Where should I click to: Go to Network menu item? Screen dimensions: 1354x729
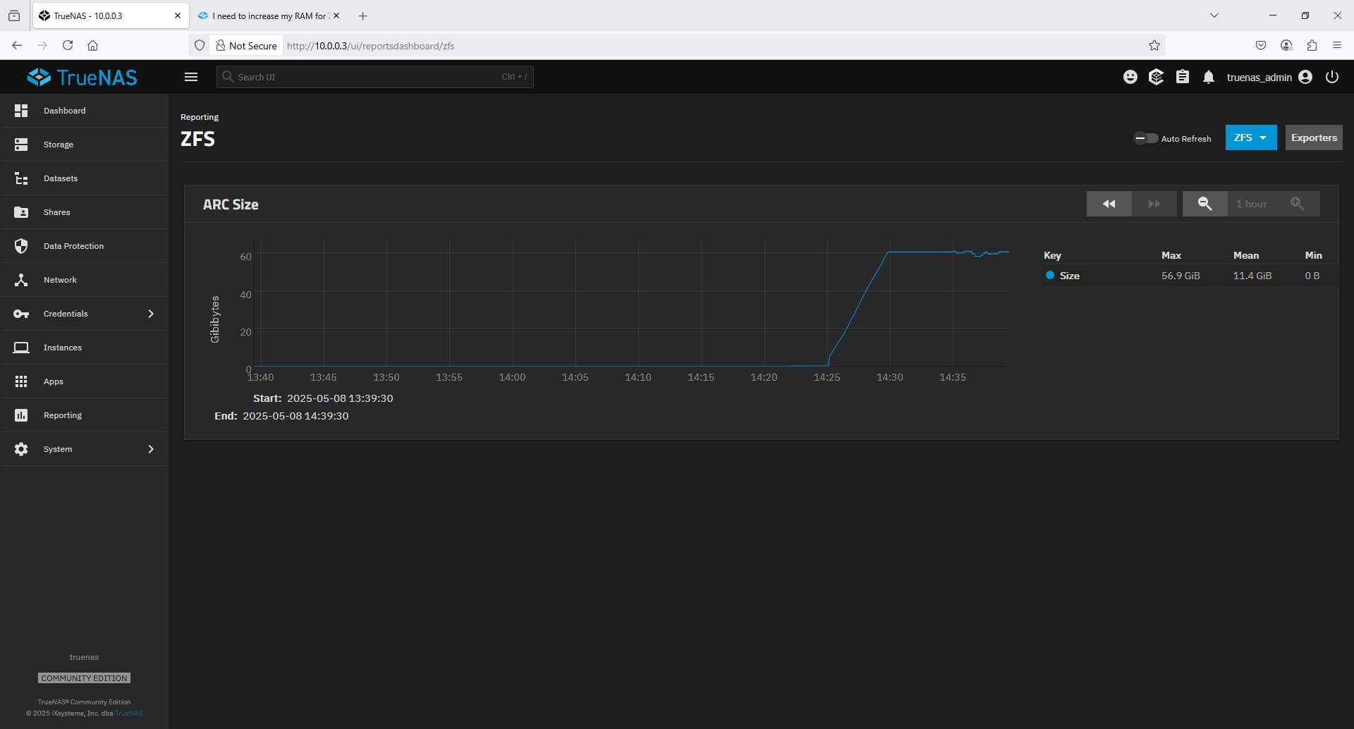point(85,280)
